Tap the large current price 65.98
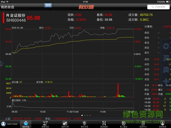The width and height of the screenshot is (171, 128). pos(33,18)
